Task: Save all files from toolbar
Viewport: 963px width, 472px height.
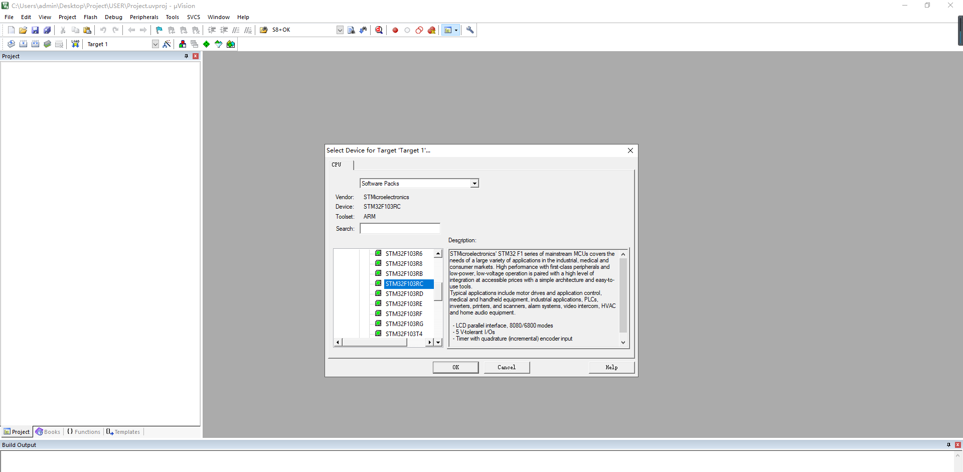Action: point(47,30)
